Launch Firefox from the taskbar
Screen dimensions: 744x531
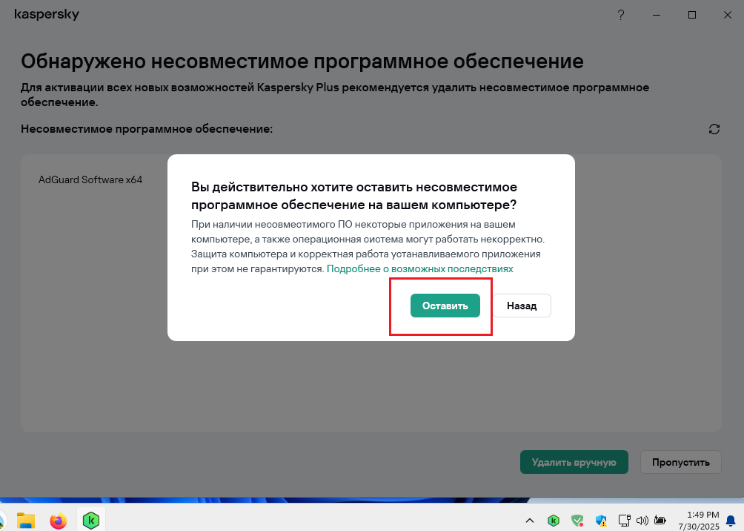click(x=59, y=521)
